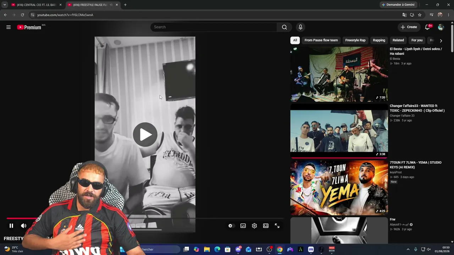Open the YouTube notifications bell

coord(428,27)
